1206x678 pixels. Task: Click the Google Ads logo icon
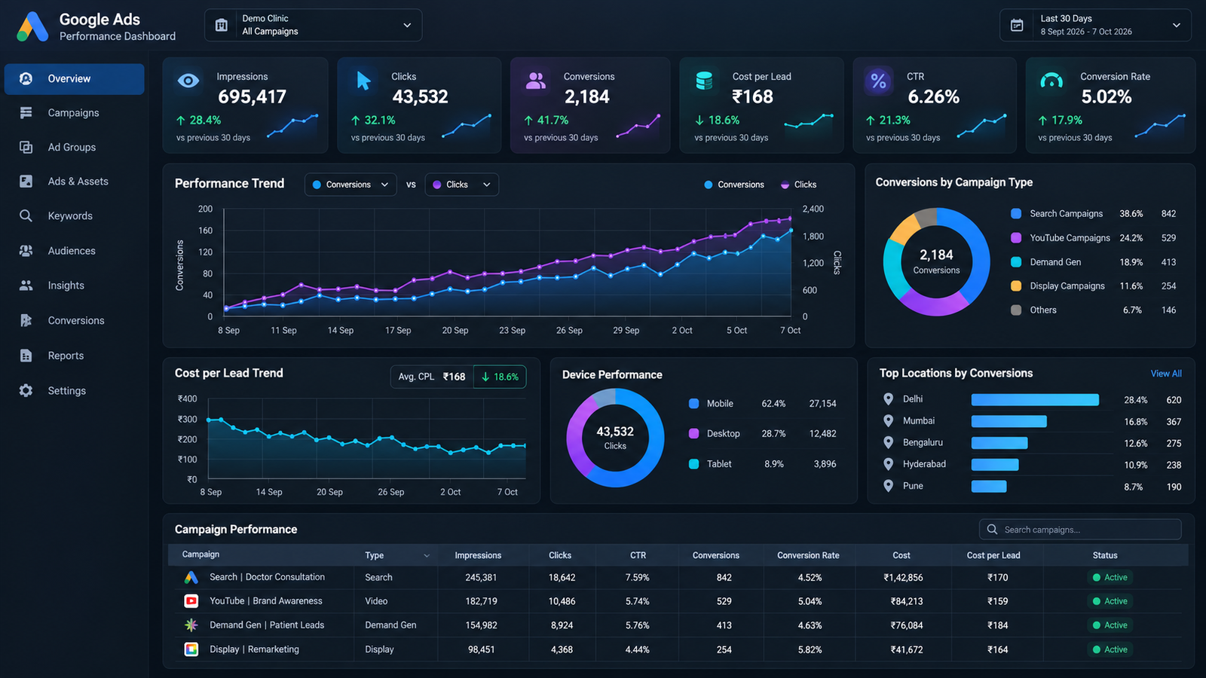tap(32, 26)
